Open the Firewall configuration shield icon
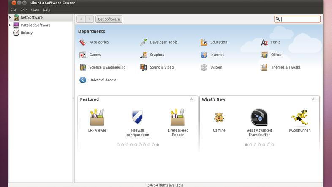Image resolution: width=332 pixels, height=187 pixels. [x=137, y=117]
